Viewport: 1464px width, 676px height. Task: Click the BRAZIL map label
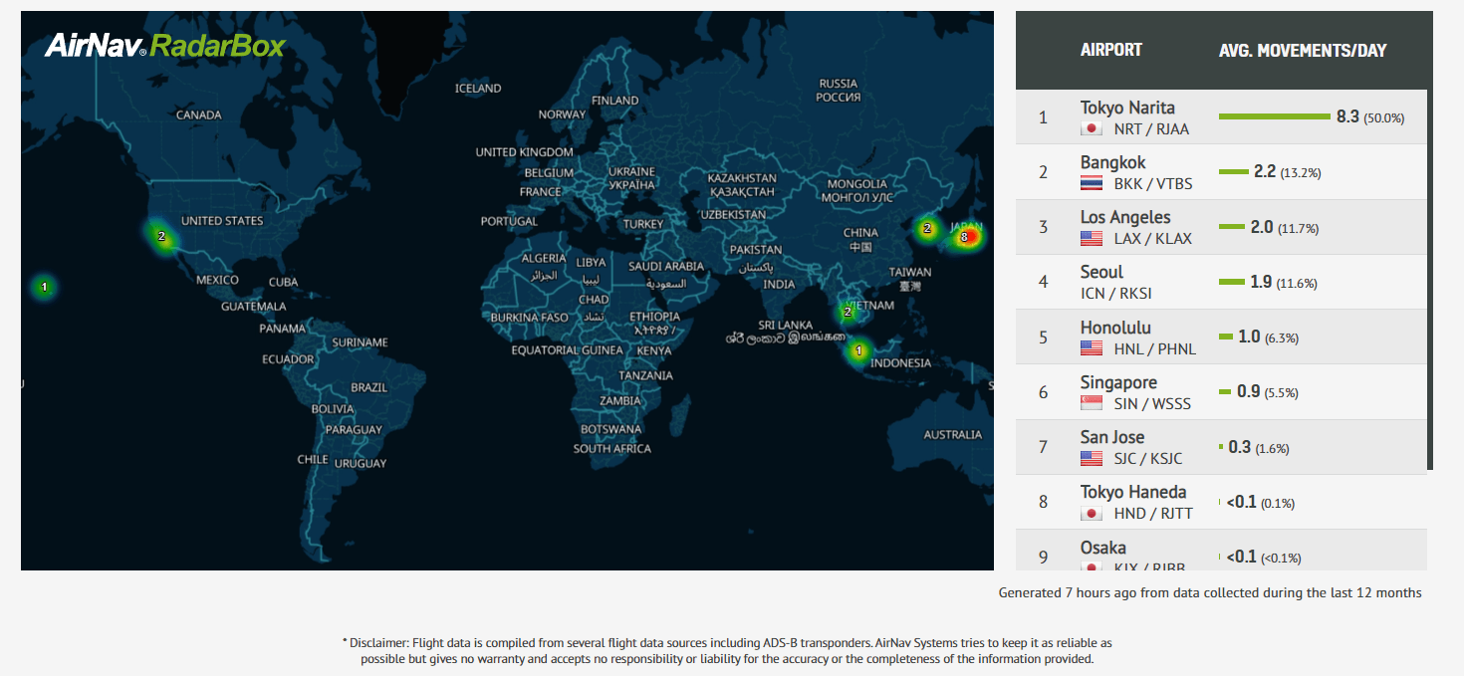point(369,387)
